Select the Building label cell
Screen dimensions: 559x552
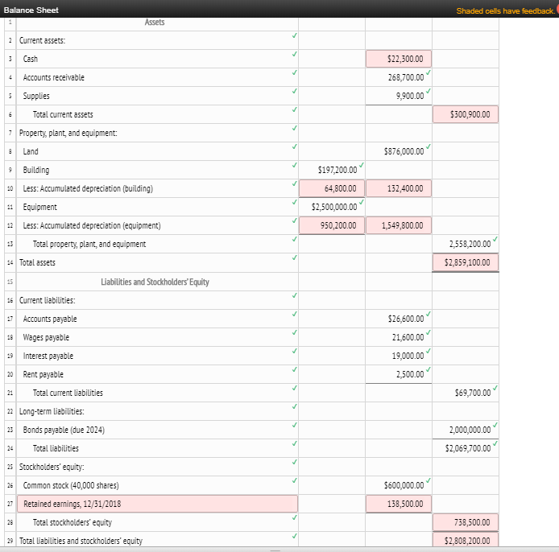coord(157,170)
